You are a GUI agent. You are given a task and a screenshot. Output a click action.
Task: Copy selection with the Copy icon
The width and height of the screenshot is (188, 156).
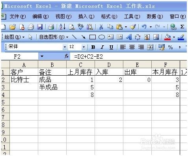point(110,27)
